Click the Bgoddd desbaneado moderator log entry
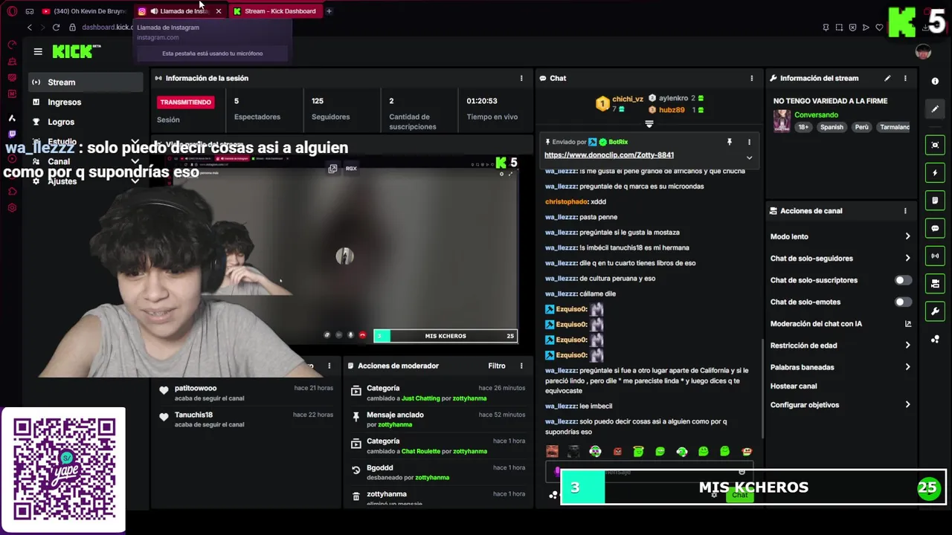This screenshot has height=535, width=952. 437,472
